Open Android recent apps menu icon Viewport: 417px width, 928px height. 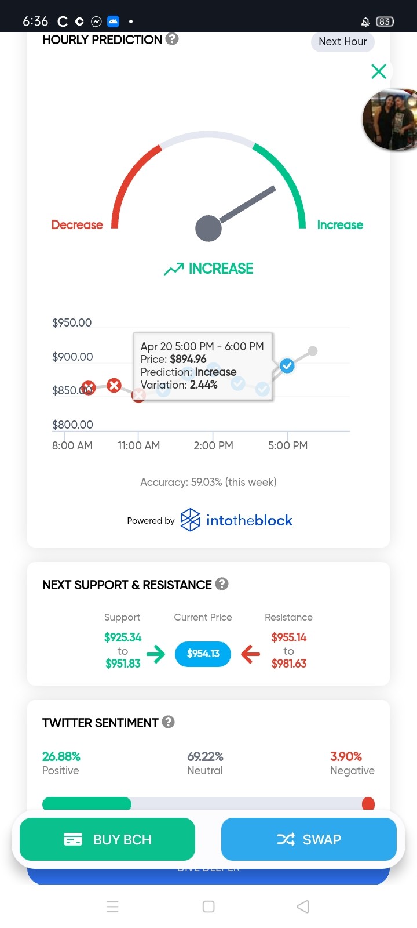(x=113, y=907)
